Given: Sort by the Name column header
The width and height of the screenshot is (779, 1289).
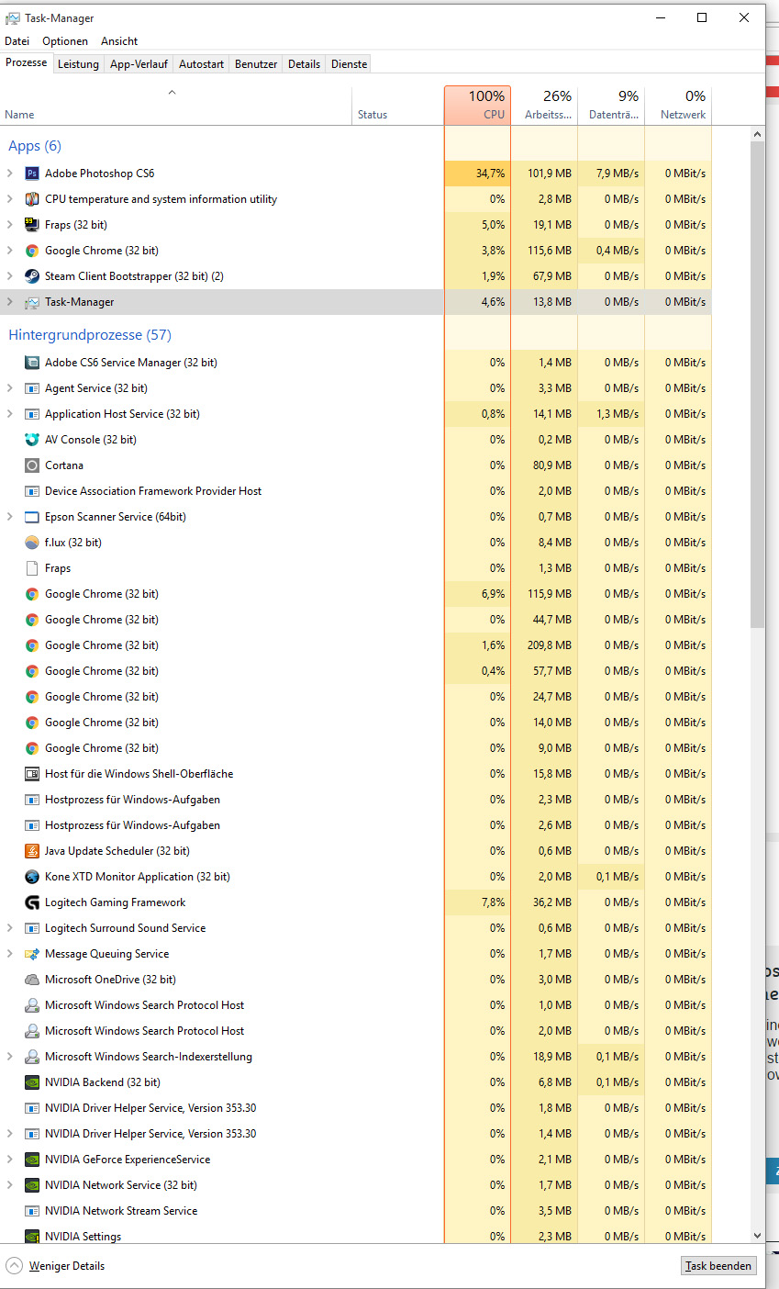Looking at the screenshot, I should pyautogui.click(x=176, y=106).
